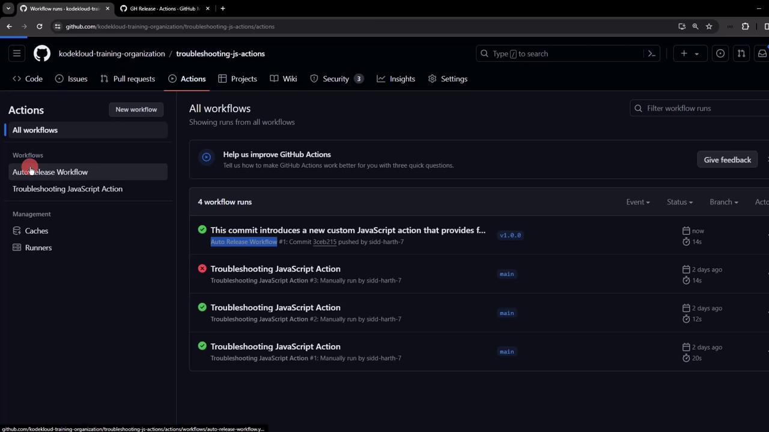Open the Security tab
The height and width of the screenshot is (432, 769).
(336, 79)
